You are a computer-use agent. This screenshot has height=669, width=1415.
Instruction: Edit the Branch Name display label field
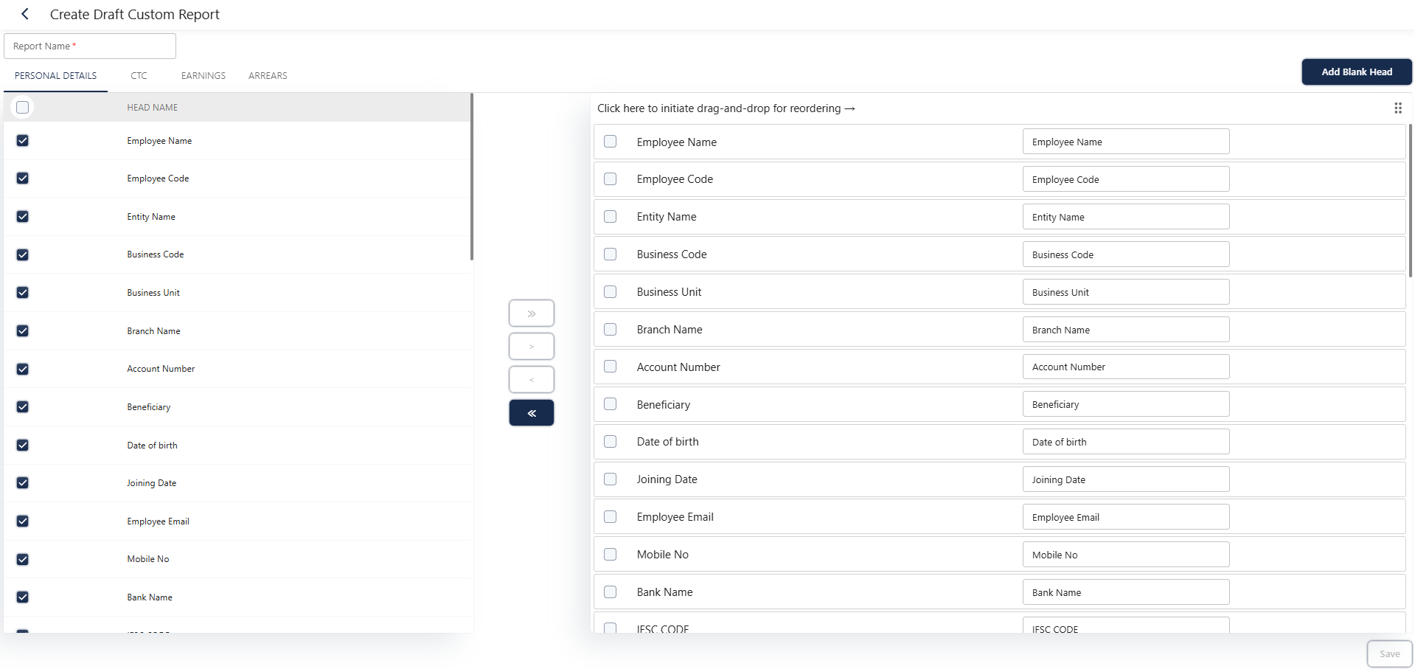(1126, 330)
